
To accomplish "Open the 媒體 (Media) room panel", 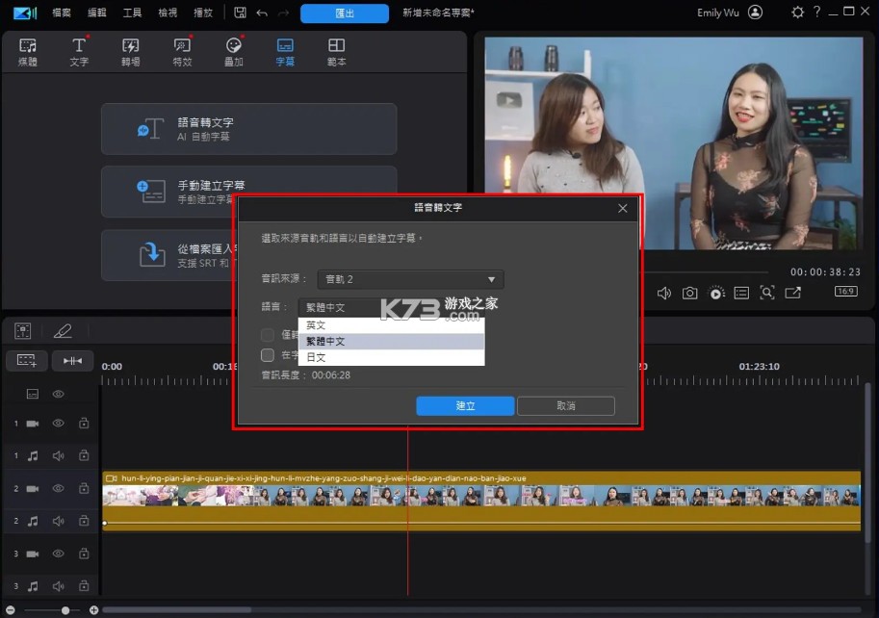I will (x=27, y=50).
